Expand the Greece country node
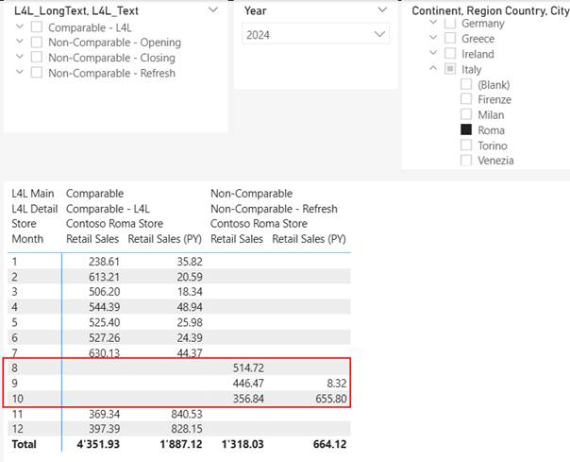Screen dimensions: 570x462 pos(433,39)
